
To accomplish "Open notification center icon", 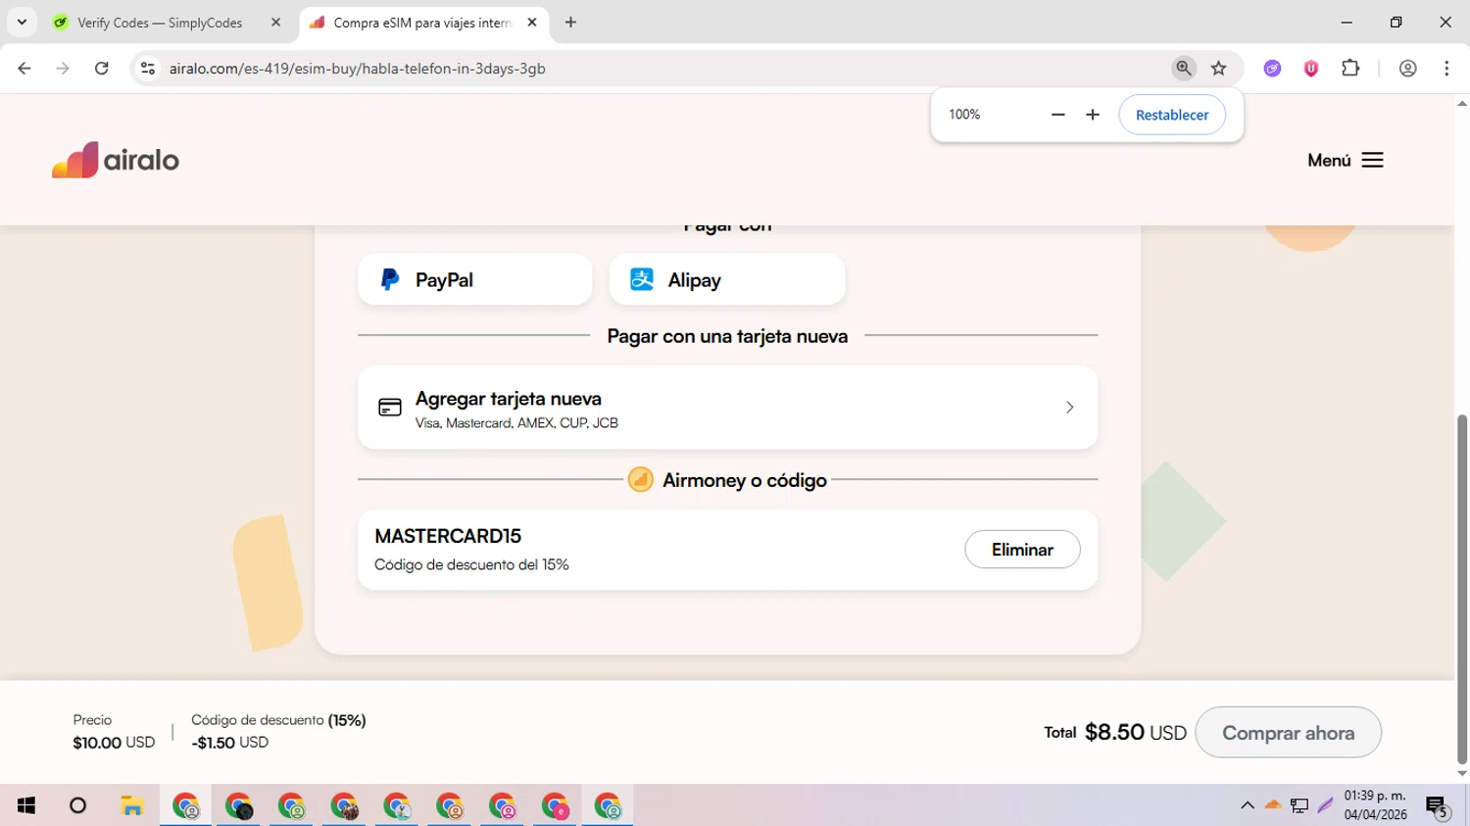I will 1438,806.
